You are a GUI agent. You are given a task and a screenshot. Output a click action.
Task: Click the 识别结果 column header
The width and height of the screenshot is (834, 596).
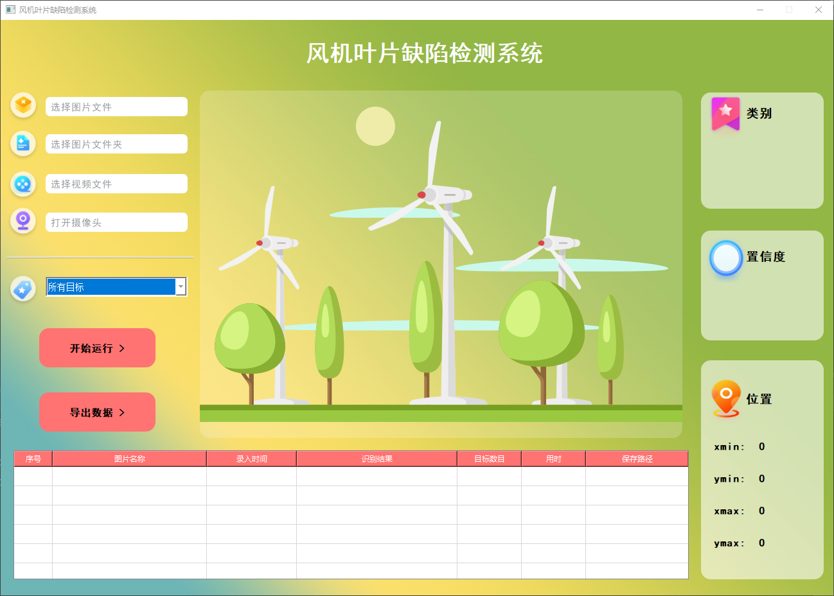click(x=376, y=458)
